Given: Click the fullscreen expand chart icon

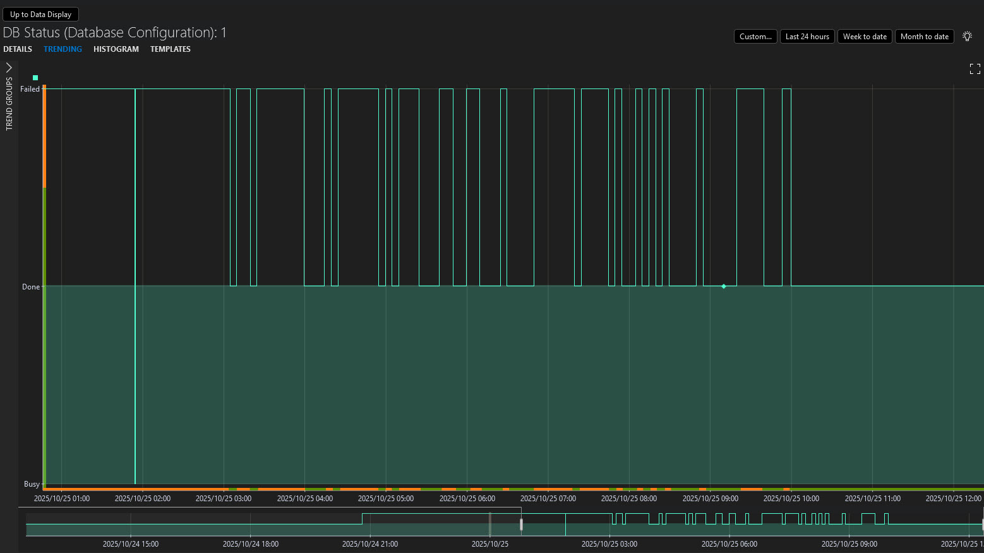Looking at the screenshot, I should tap(975, 69).
